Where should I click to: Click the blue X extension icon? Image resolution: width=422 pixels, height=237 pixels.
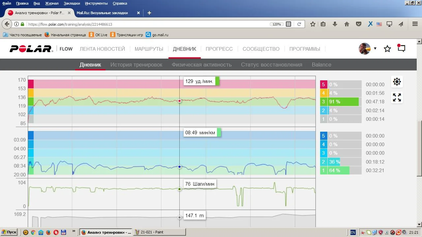370,24
